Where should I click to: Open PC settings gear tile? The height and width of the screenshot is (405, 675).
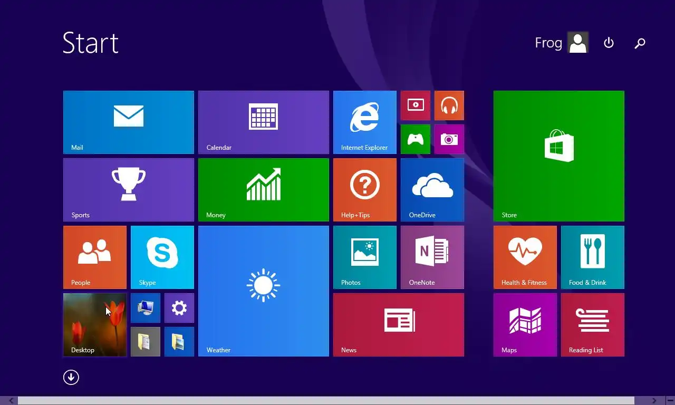pos(179,308)
